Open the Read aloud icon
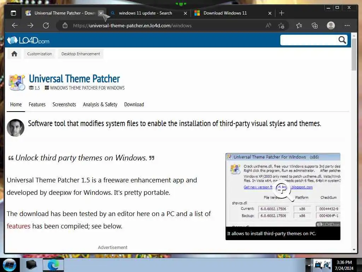This screenshot has height=272, width=362. click(268, 25)
